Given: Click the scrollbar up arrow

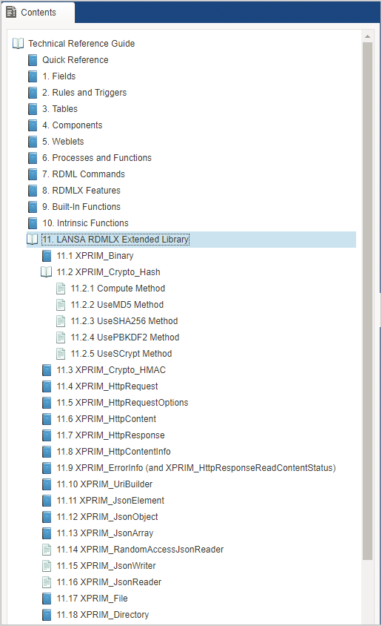Looking at the screenshot, I should pyautogui.click(x=367, y=36).
